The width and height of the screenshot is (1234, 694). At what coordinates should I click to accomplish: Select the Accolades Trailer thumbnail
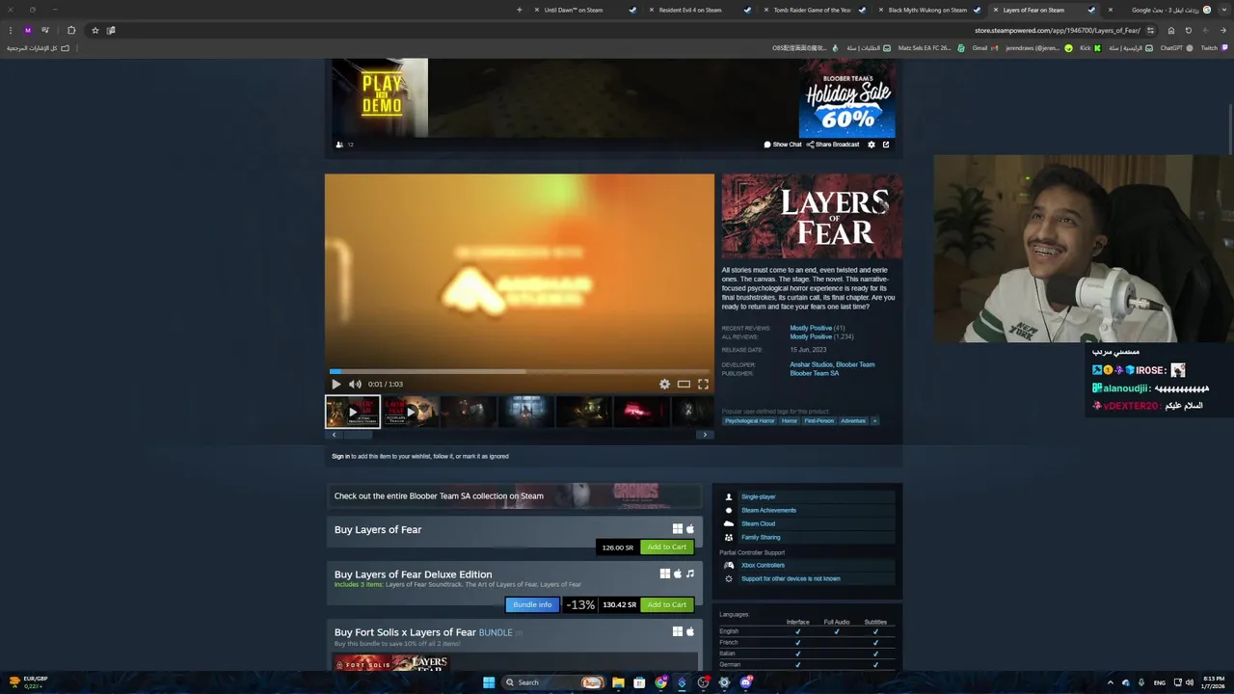[410, 412]
